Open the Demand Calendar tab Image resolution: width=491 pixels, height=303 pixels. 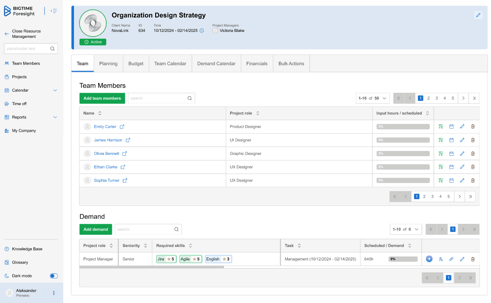click(x=216, y=63)
